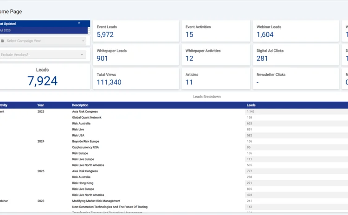Click the Whitepaper Leads 901 card
The height and width of the screenshot is (215, 348).
135,55
